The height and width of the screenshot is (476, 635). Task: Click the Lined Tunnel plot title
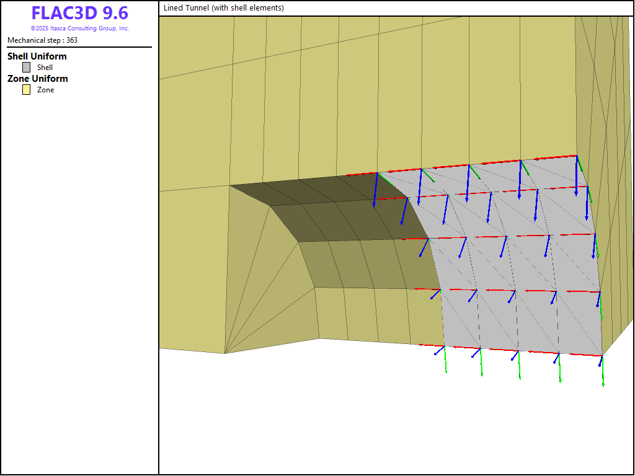(x=224, y=8)
